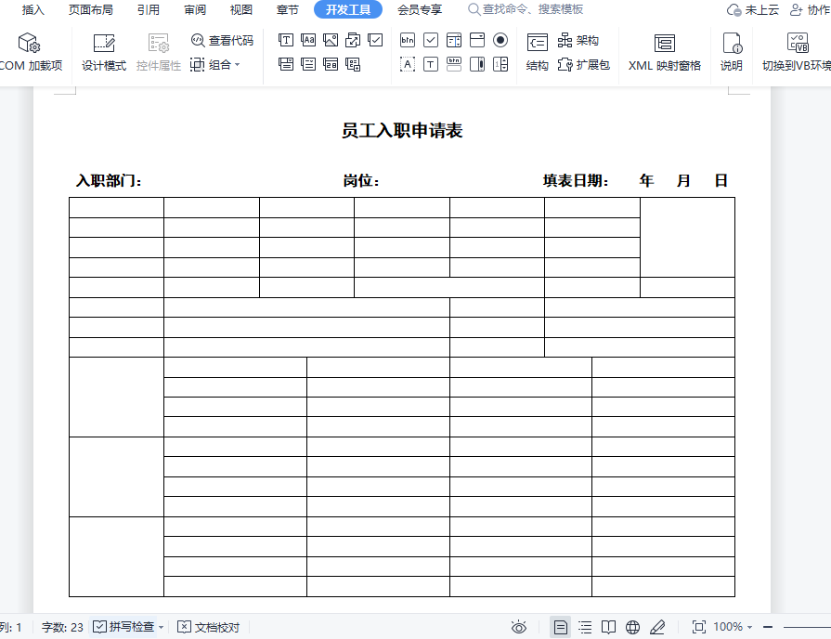Open Expansion Packs (扩展包)
Image resolution: width=831 pixels, height=639 pixels.
(583, 65)
